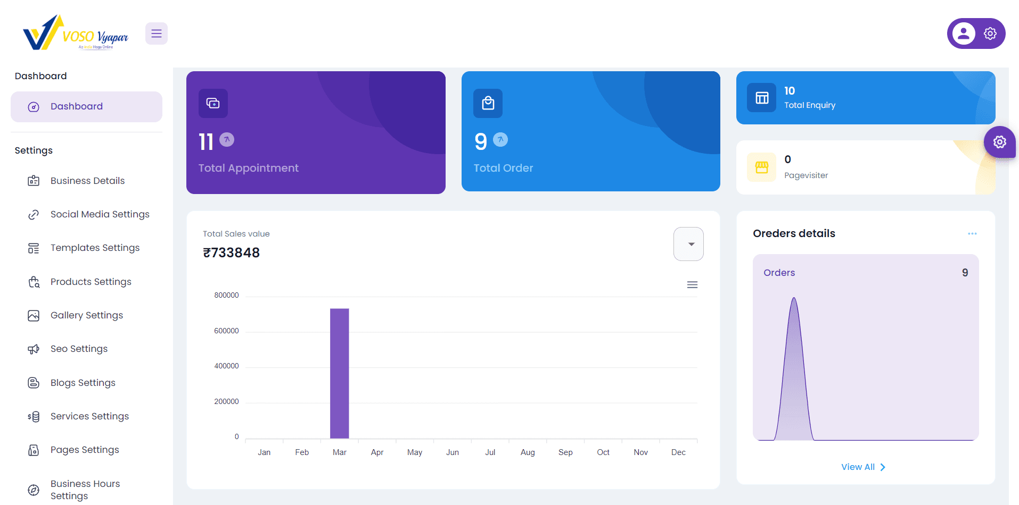Image resolution: width=1019 pixels, height=505 pixels.
Task: Open Business Hours Settings
Action: 86,490
